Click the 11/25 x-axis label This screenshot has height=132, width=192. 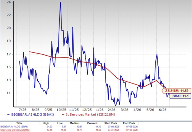click(x=74, y=110)
